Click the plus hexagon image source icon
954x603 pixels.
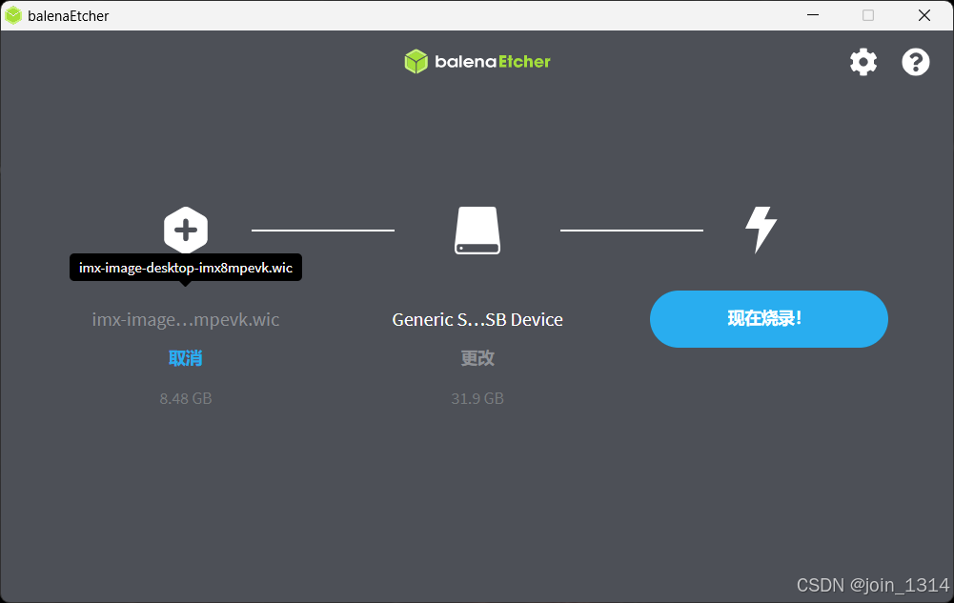[186, 230]
